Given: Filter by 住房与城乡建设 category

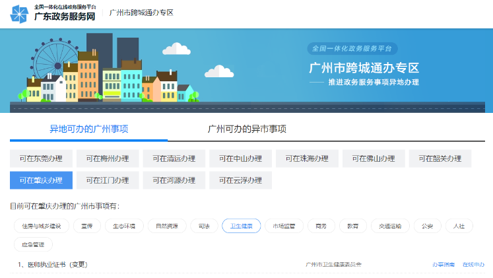Looking at the screenshot, I should pos(41,226).
